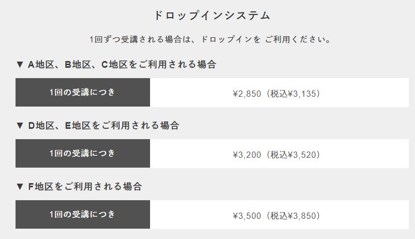Click the 1回の受講につき cell beside ¥3,500
The width and height of the screenshot is (415, 239).
point(83,215)
